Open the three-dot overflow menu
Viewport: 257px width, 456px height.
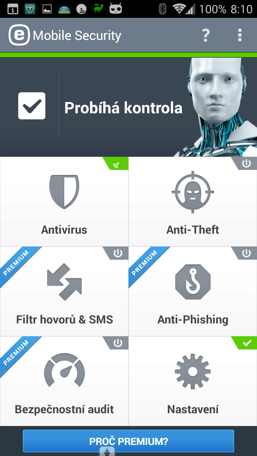240,35
